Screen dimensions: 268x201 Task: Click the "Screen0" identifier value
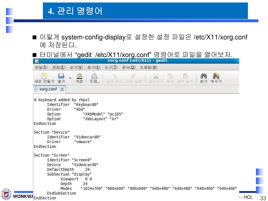(x=82, y=160)
